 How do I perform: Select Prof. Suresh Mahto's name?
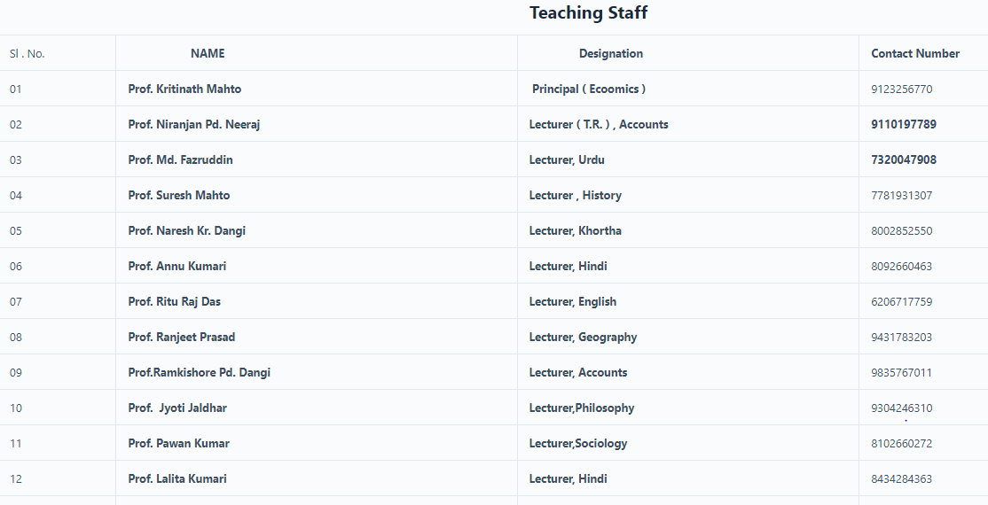click(x=179, y=195)
